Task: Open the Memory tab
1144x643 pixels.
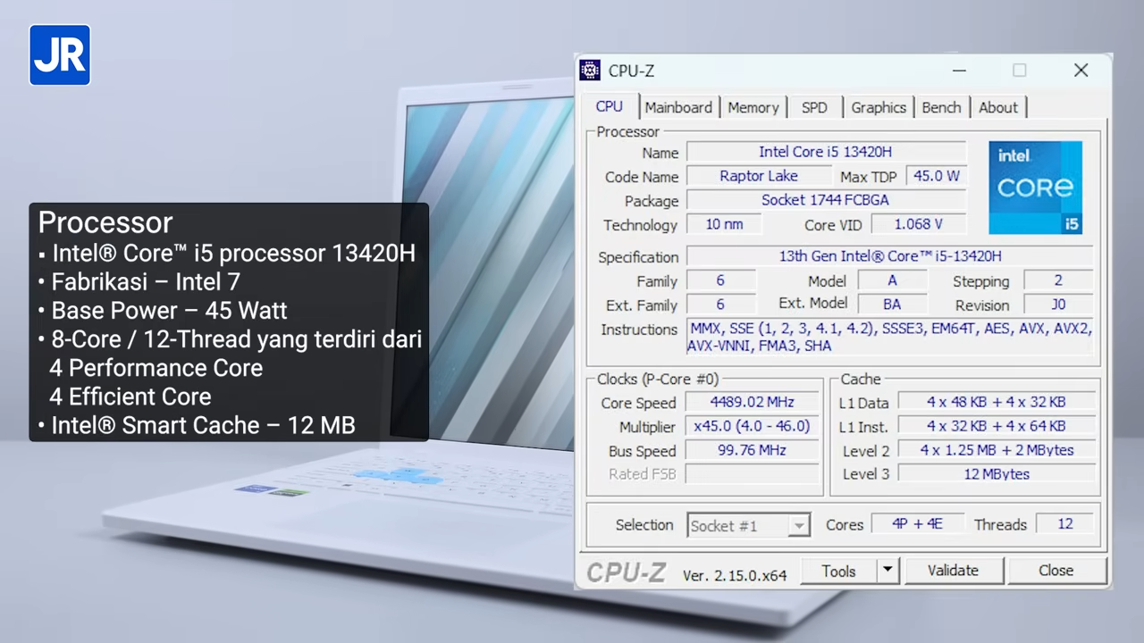Action: pyautogui.click(x=753, y=107)
